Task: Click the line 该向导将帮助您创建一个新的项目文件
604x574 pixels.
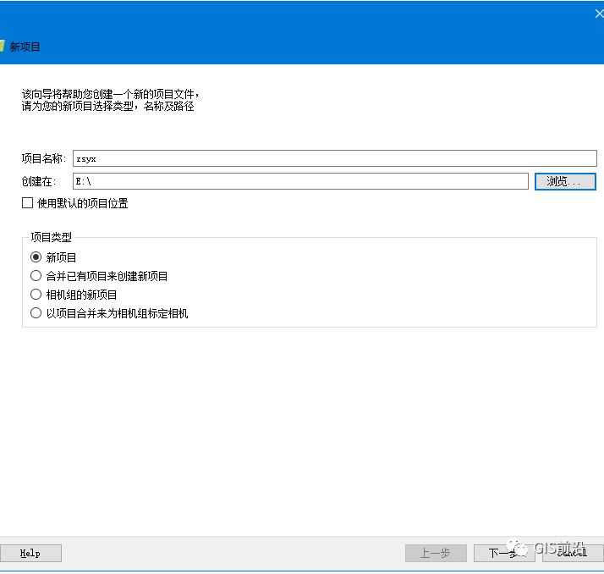Action: (110, 94)
